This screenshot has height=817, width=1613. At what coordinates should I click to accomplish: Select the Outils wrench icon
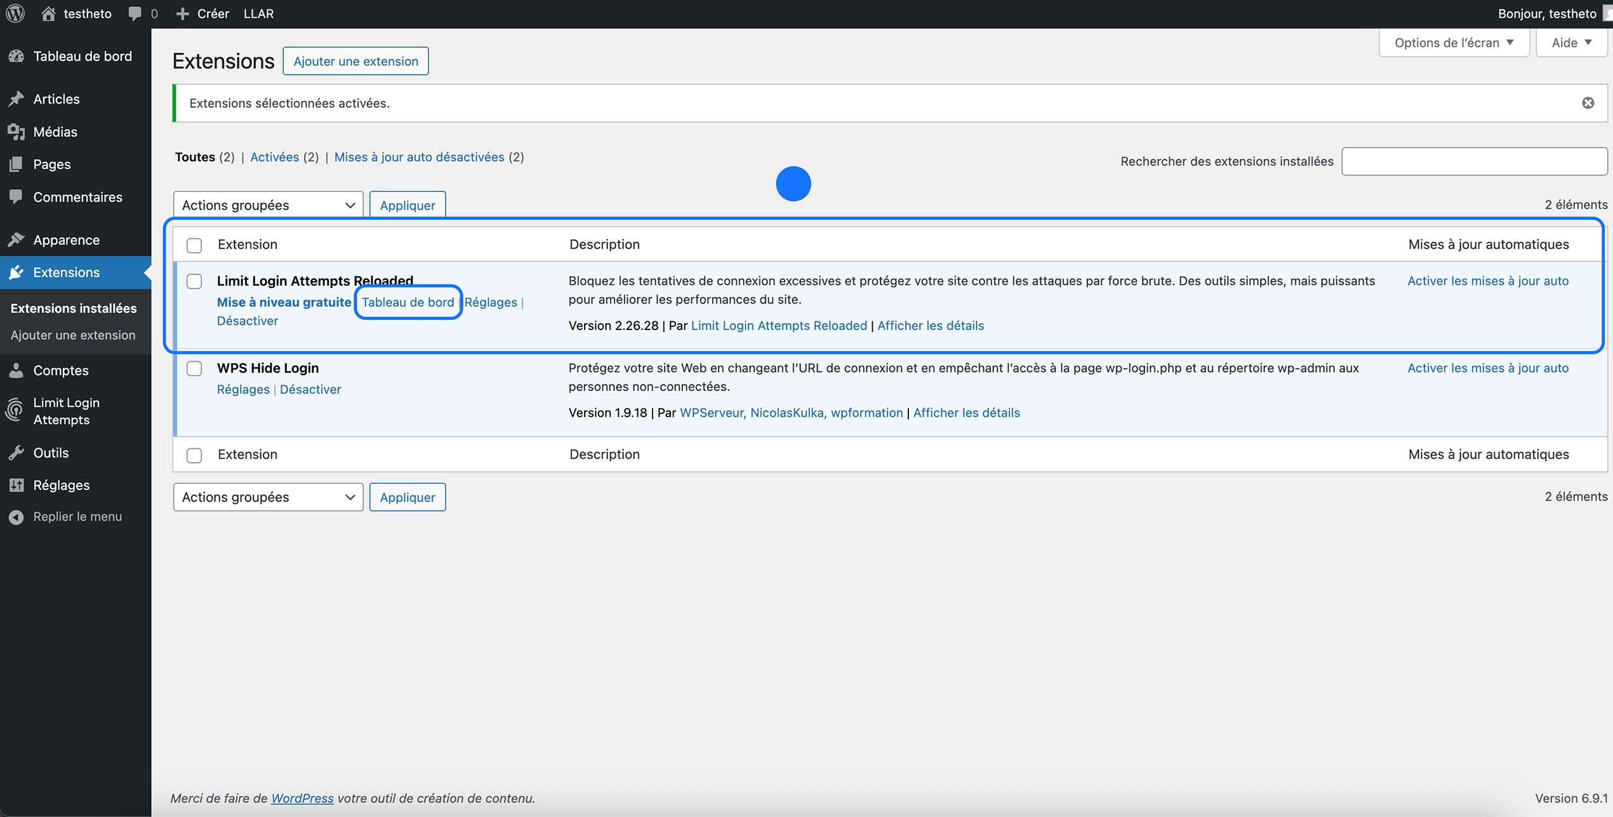pos(17,453)
